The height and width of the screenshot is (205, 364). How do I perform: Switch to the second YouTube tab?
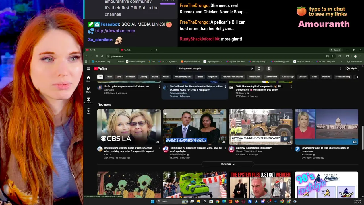(x=136, y=50)
